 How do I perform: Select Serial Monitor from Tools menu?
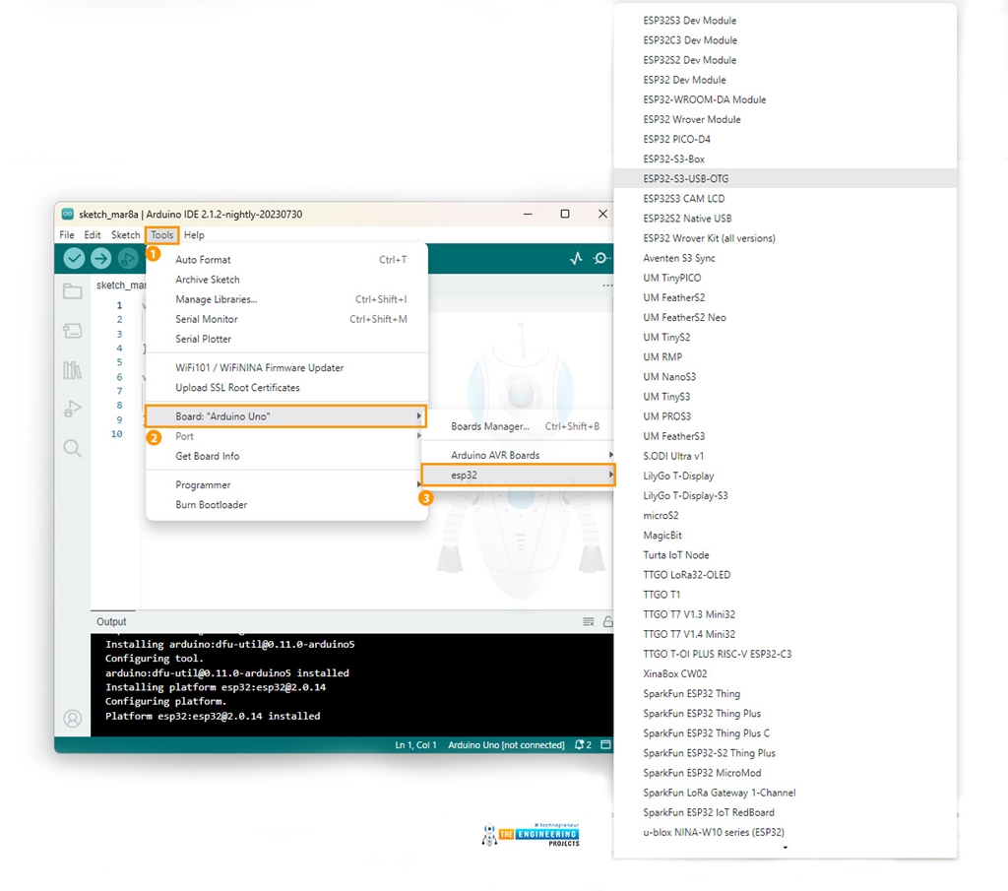click(x=207, y=319)
